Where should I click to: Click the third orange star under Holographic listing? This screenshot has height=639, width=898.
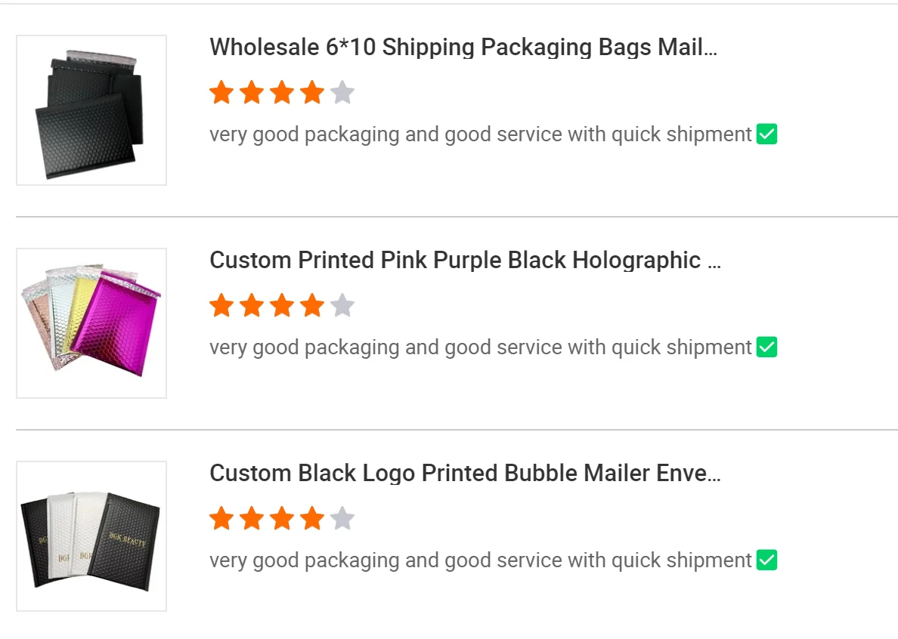click(282, 306)
